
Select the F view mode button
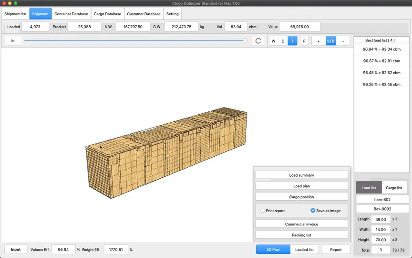pos(304,41)
